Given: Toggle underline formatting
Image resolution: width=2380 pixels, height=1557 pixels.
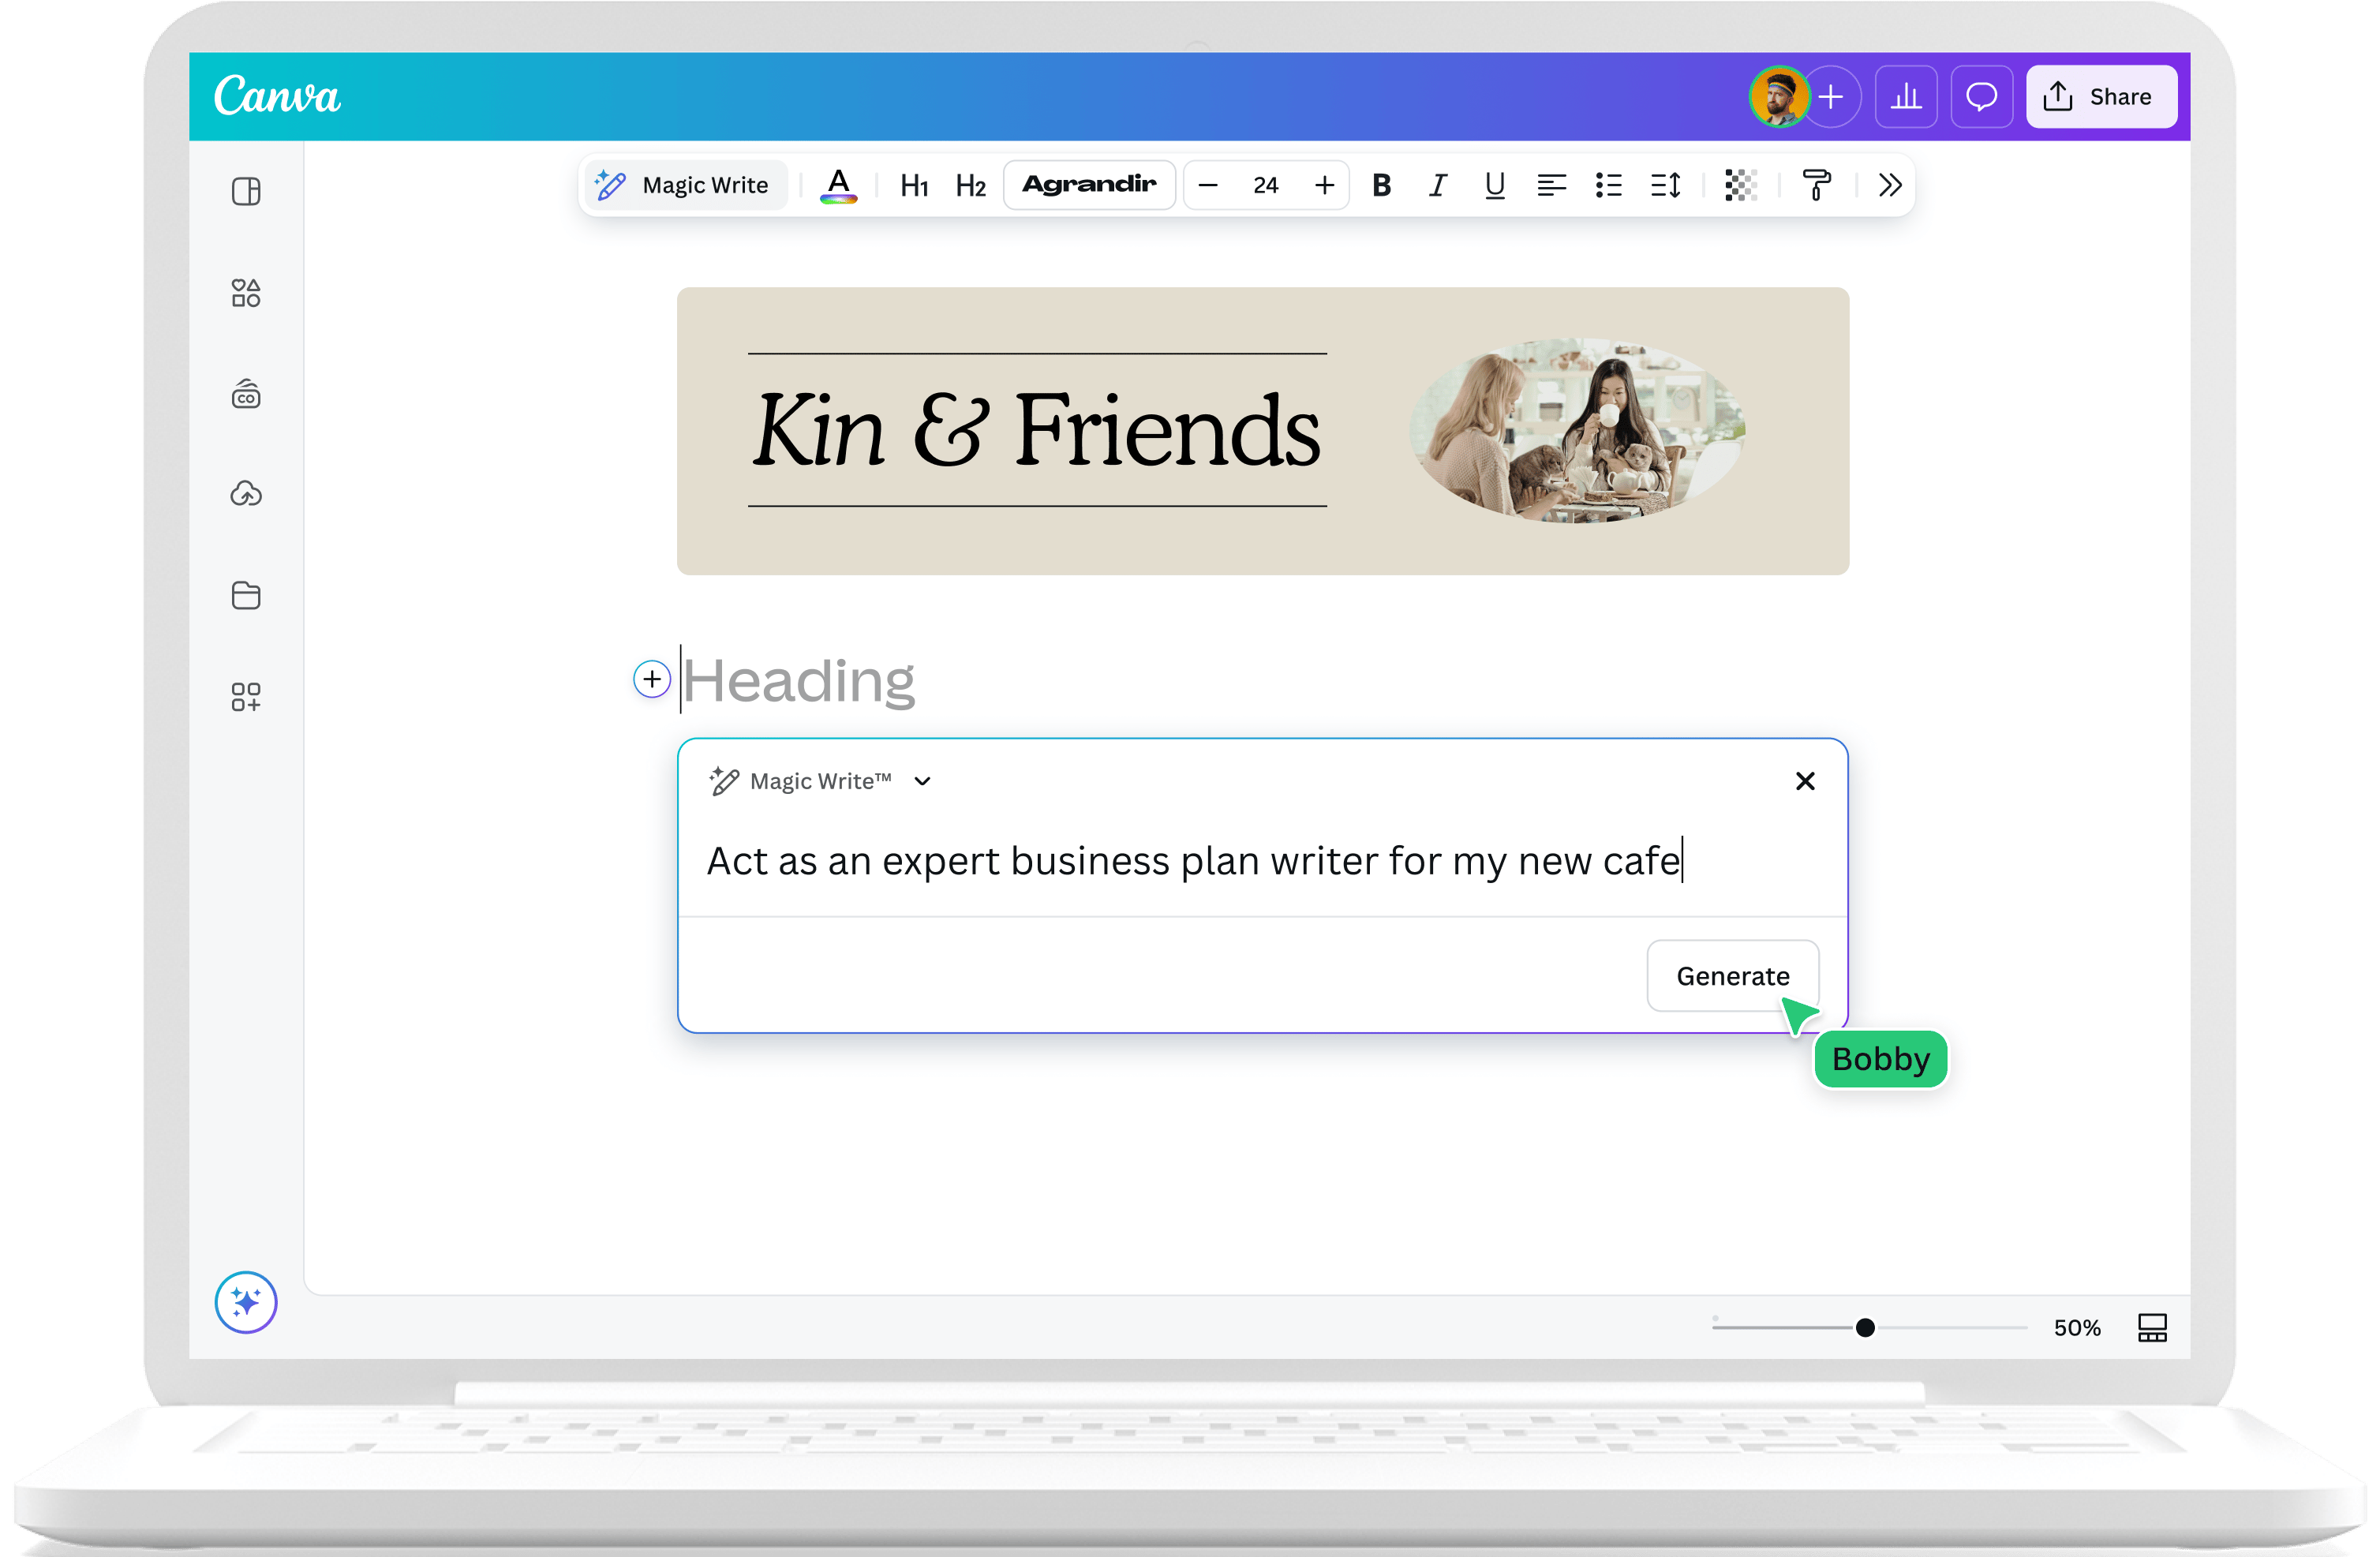Looking at the screenshot, I should click(x=1494, y=185).
